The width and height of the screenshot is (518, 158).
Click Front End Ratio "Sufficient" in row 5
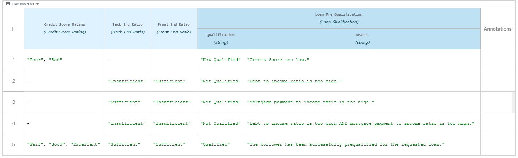(173, 144)
